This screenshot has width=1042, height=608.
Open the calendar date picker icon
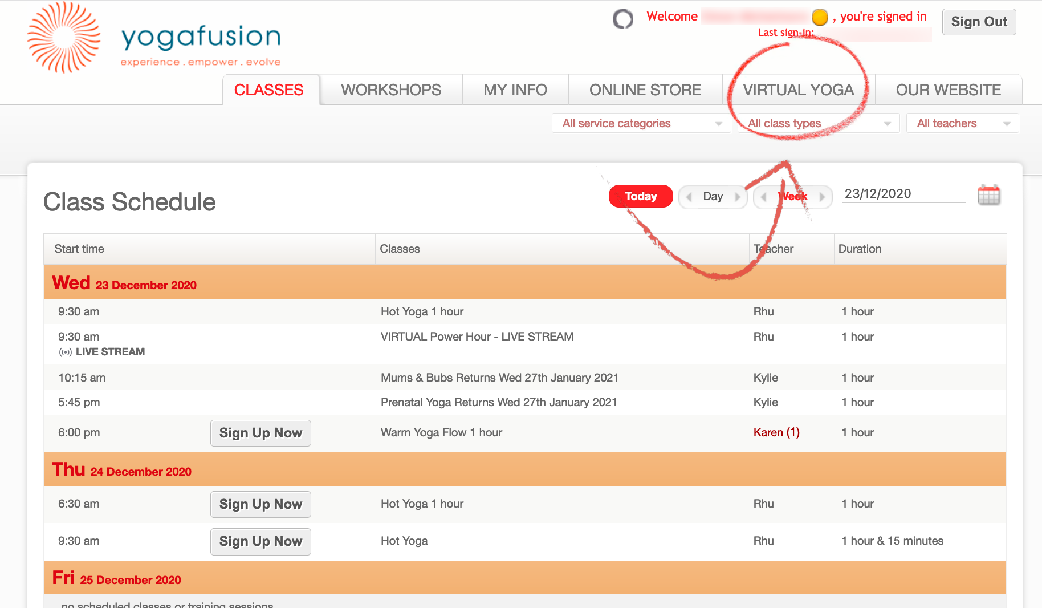(988, 195)
